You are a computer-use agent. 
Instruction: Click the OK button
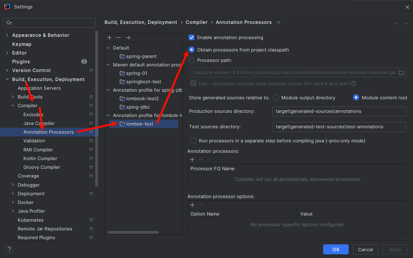point(336,250)
